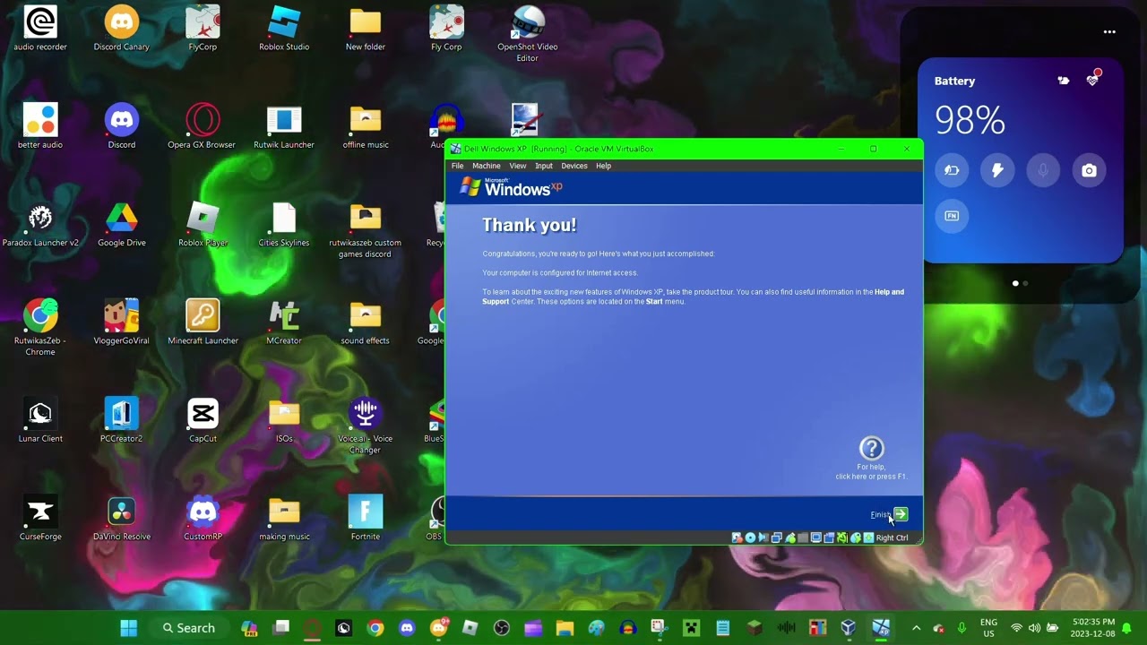Screen dimensions: 1147x645
Task: Open Chrome from the taskbar
Action: pyautogui.click(x=375, y=628)
